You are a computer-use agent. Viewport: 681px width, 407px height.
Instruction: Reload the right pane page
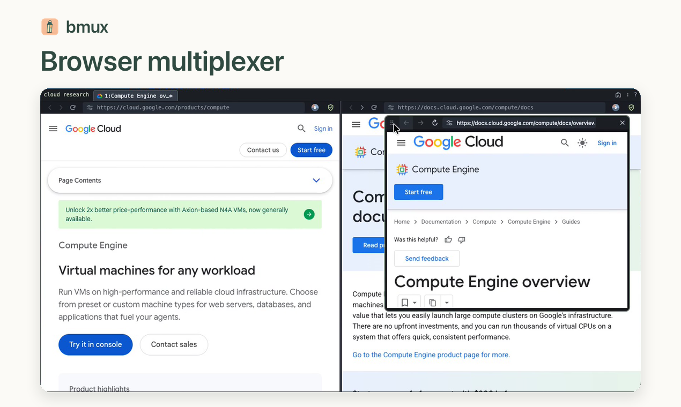[374, 108]
